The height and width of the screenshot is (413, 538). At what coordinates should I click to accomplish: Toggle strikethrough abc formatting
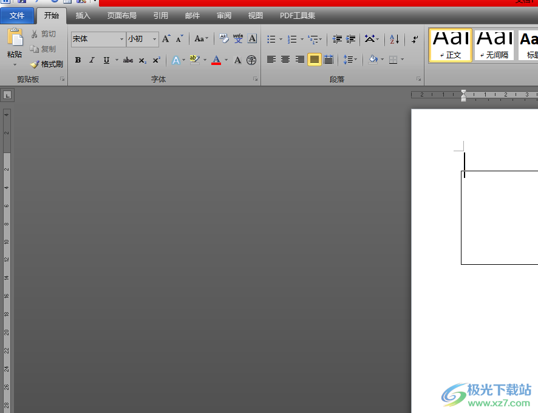(x=128, y=60)
